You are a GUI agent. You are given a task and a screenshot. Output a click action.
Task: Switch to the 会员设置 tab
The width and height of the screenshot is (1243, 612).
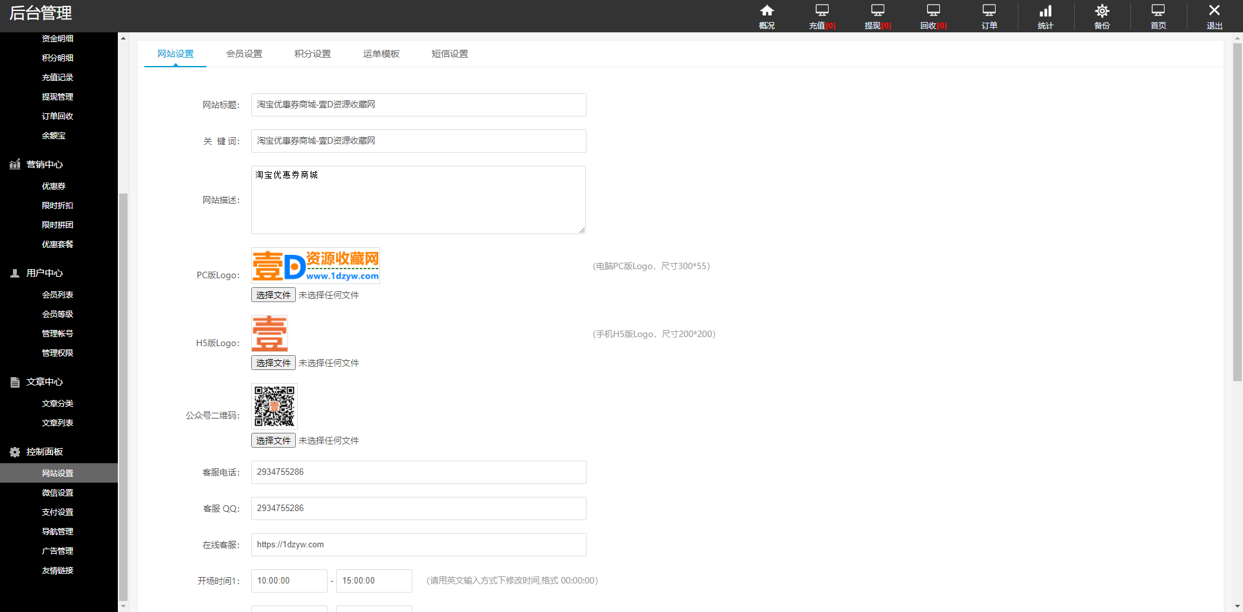[x=244, y=54]
